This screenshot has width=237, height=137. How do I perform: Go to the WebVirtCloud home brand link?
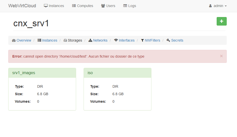(22, 6)
